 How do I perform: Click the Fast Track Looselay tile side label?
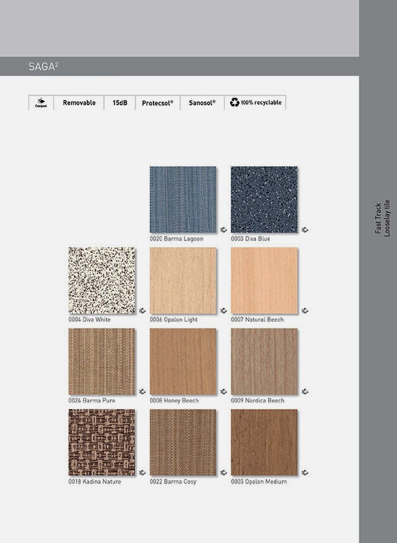tap(382, 218)
